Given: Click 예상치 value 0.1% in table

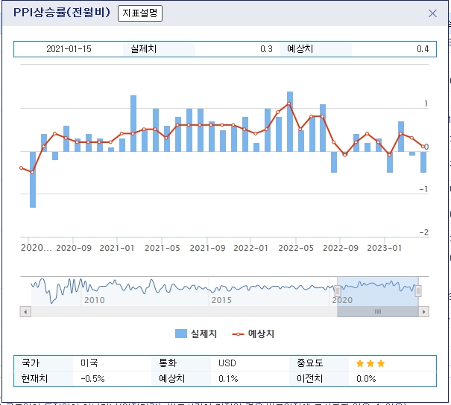Looking at the screenshot, I should (x=228, y=379).
